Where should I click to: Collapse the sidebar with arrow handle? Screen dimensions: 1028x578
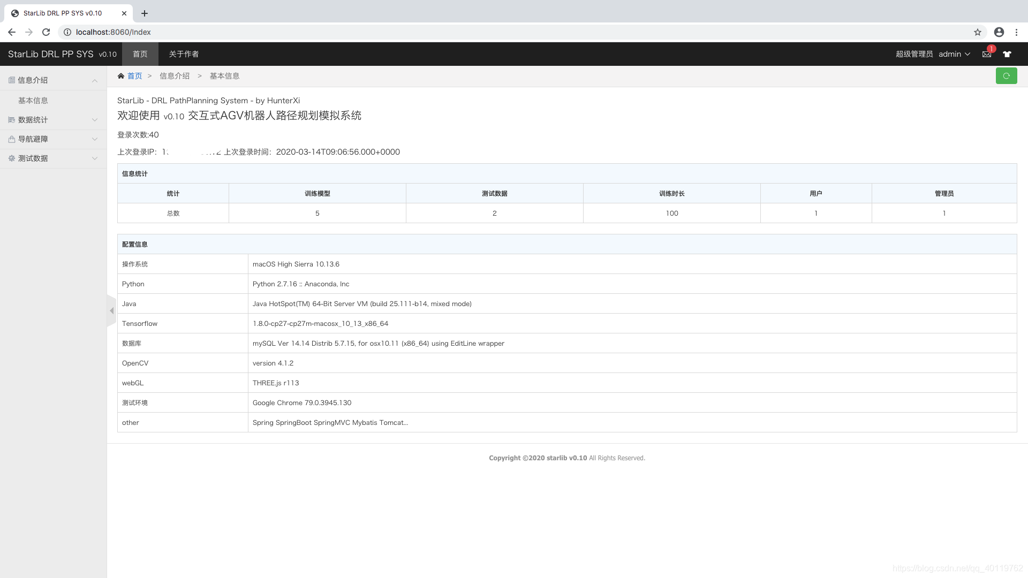[x=111, y=311]
